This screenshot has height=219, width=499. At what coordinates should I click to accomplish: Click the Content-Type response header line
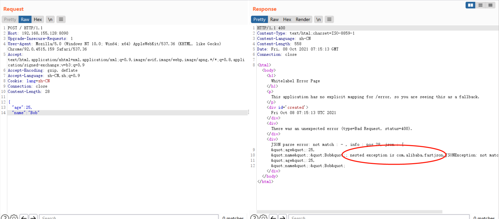[x=306, y=33]
